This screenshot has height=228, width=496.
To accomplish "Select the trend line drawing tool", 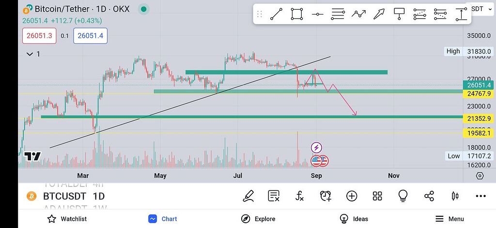I will pos(276,14).
